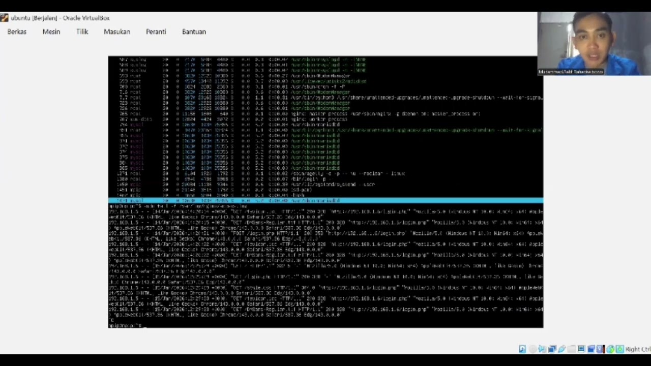Click the 'nginx: worker process' row
This screenshot has height=366, width=651.
point(325,119)
